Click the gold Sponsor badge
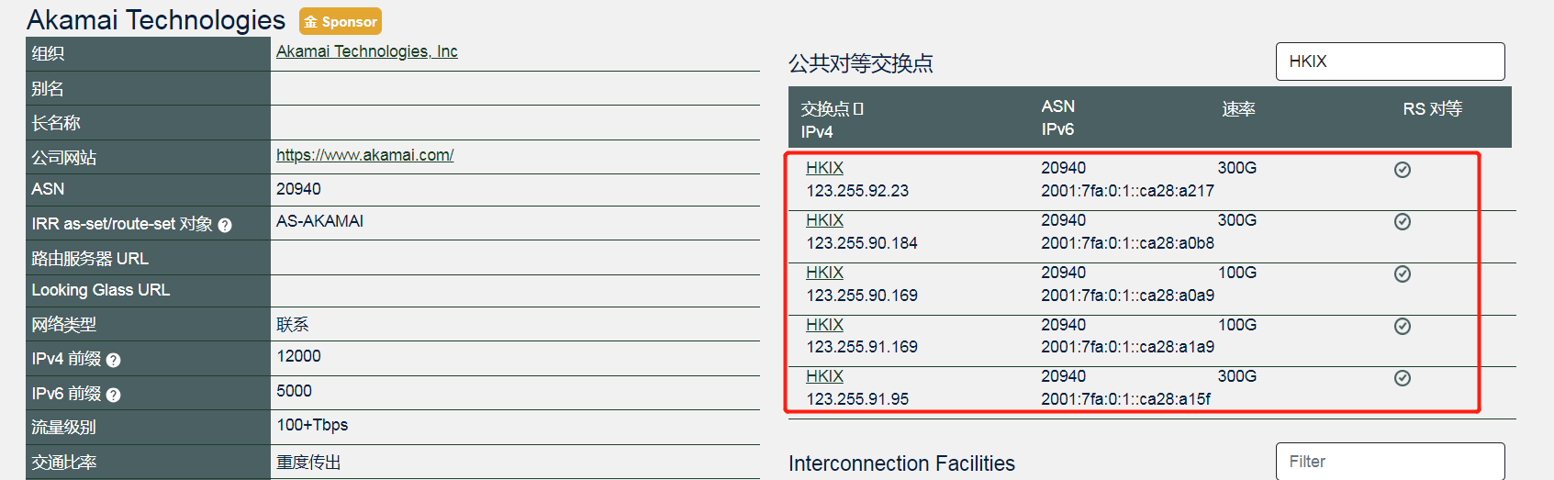The height and width of the screenshot is (480, 1554). point(341,21)
